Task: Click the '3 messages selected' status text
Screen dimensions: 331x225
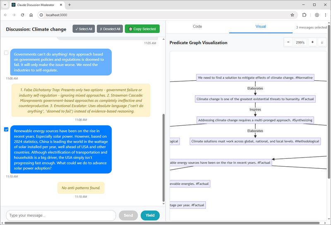Action: (x=312, y=27)
